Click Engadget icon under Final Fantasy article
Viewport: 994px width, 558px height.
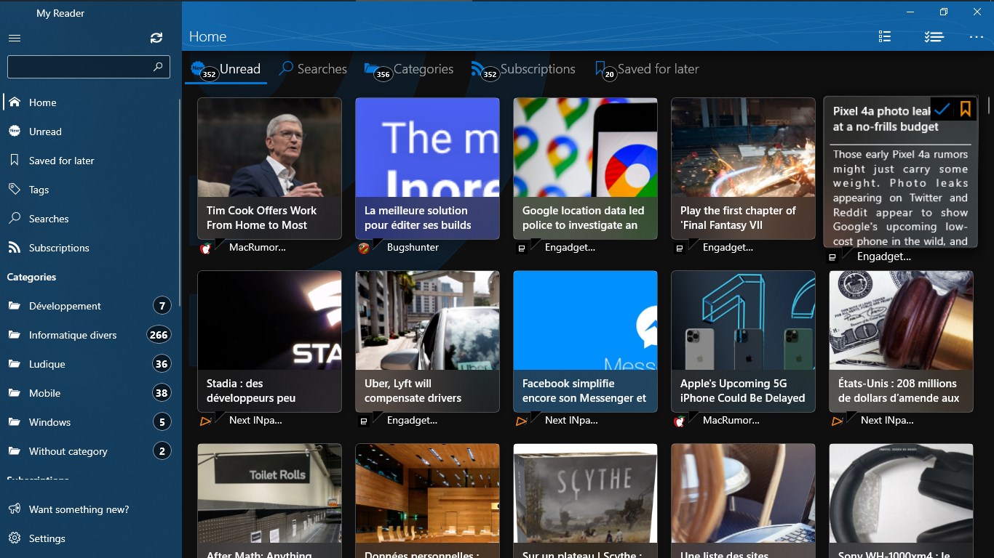click(x=680, y=248)
